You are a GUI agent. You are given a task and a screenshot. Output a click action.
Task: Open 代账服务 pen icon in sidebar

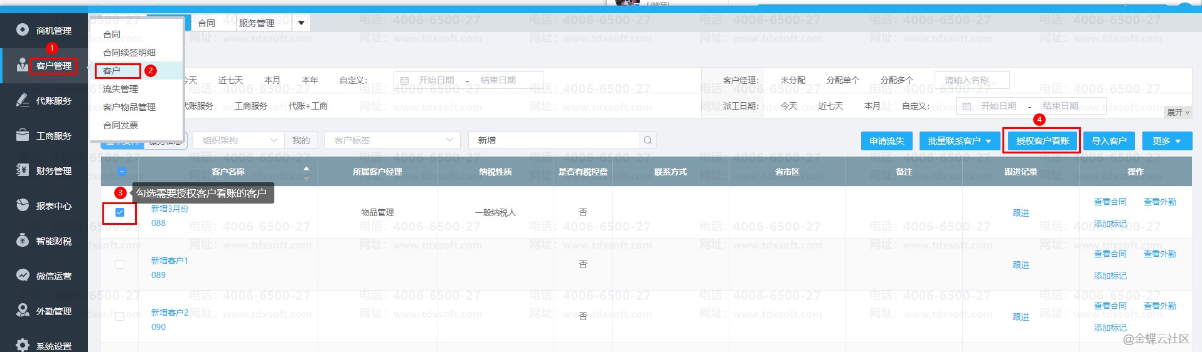point(23,100)
